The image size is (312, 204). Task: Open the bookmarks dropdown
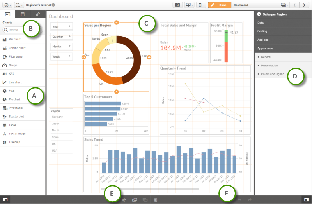[x=201, y=5]
